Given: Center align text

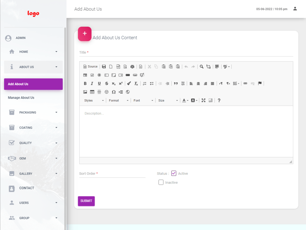Looking at the screenshot, I should click(198, 83).
